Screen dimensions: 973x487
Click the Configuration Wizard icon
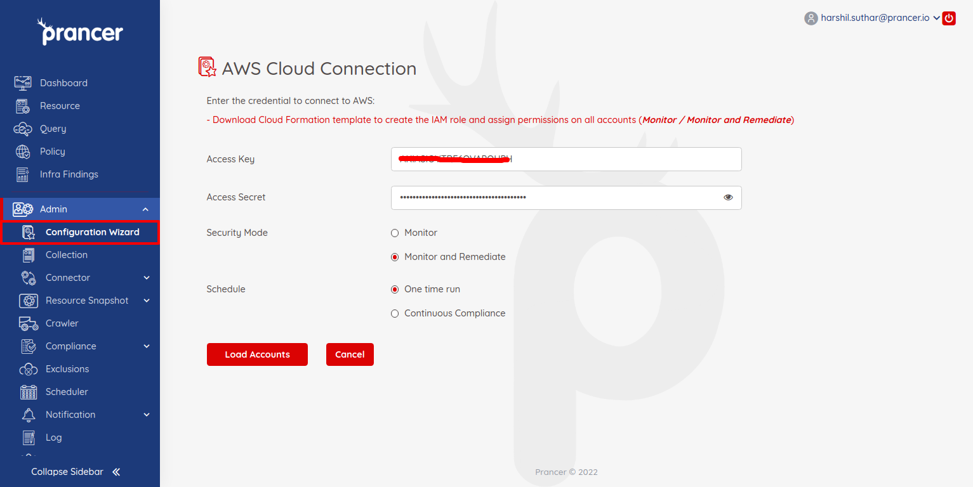coord(29,232)
